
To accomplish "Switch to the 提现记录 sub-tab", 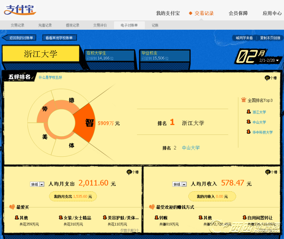I will point(73,25).
